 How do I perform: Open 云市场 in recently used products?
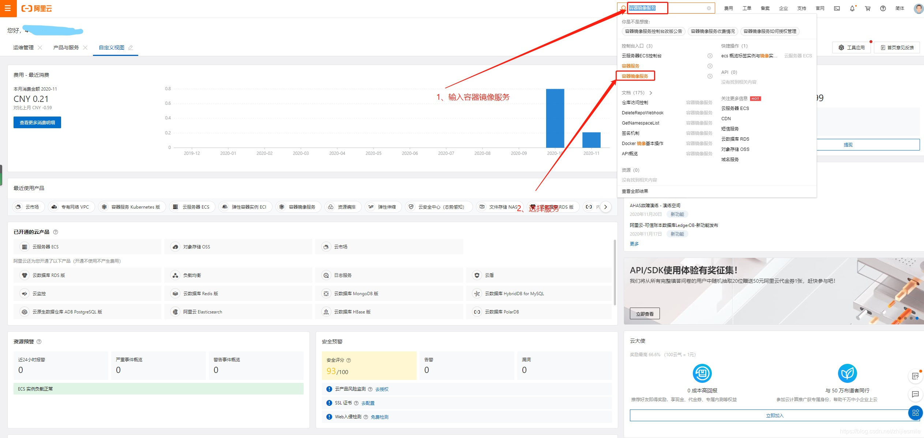tap(29, 207)
